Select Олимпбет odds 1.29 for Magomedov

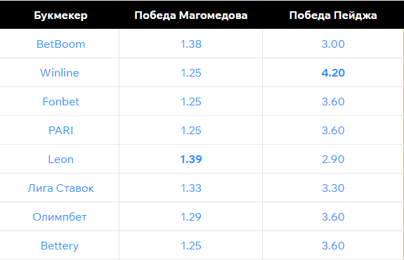[191, 217]
